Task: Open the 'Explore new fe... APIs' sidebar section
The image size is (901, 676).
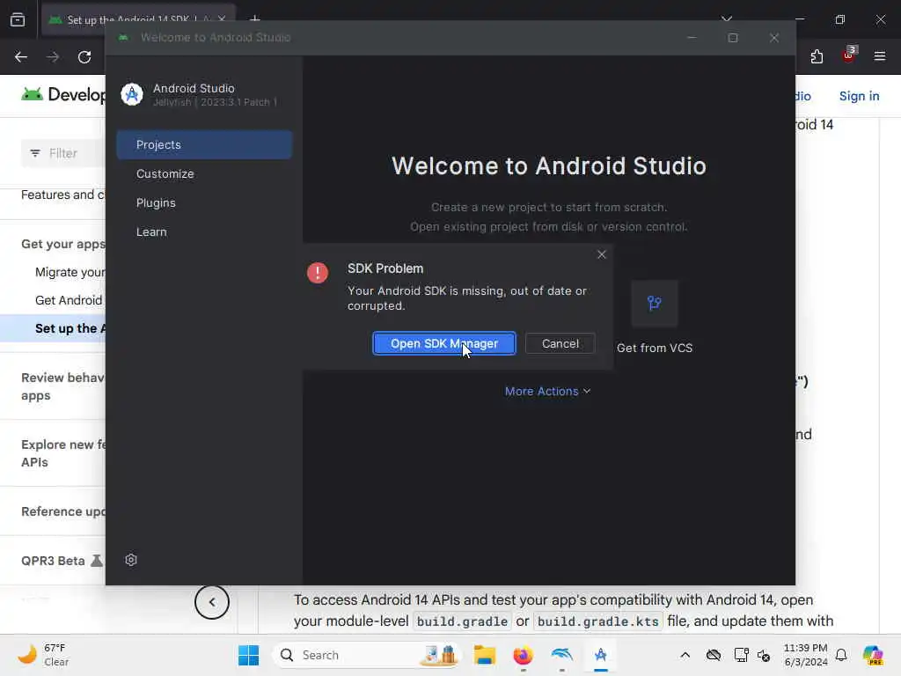Action: (63, 453)
